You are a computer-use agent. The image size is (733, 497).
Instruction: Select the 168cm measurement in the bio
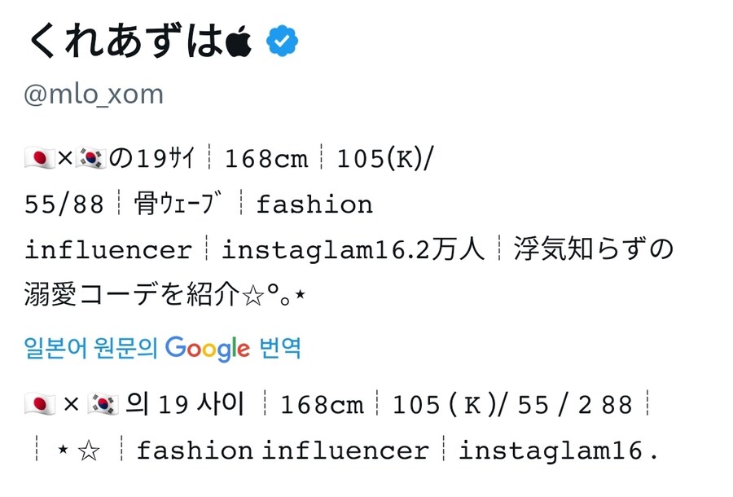click(267, 157)
